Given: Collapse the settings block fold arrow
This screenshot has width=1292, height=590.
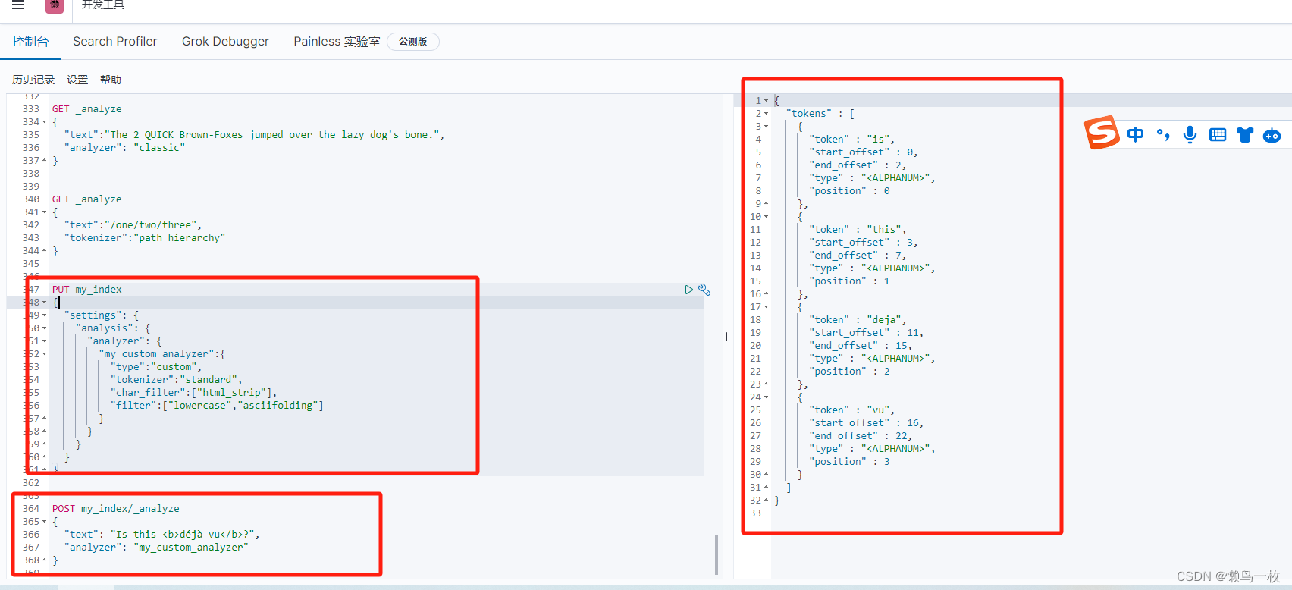Looking at the screenshot, I should coord(44,315).
